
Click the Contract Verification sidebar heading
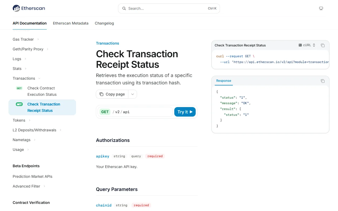coord(31,203)
